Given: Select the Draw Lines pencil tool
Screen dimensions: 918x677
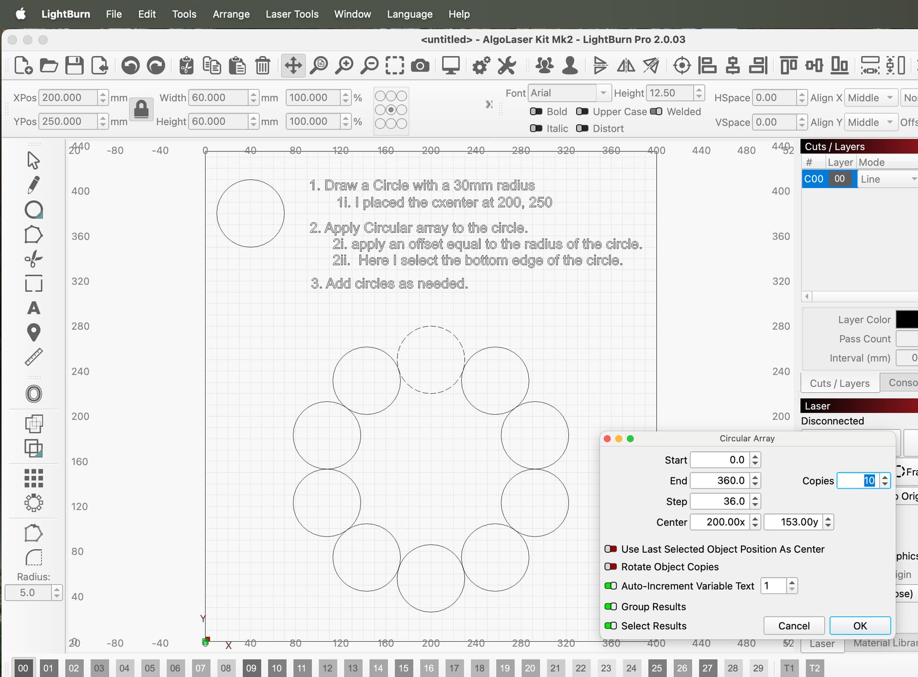Looking at the screenshot, I should coord(33,185).
